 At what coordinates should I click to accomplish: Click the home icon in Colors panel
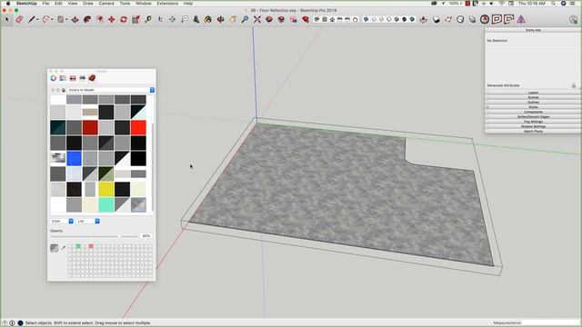click(x=64, y=90)
